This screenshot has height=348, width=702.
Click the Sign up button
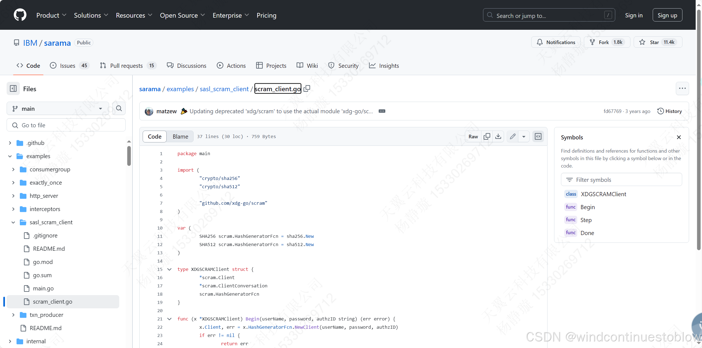667,15
